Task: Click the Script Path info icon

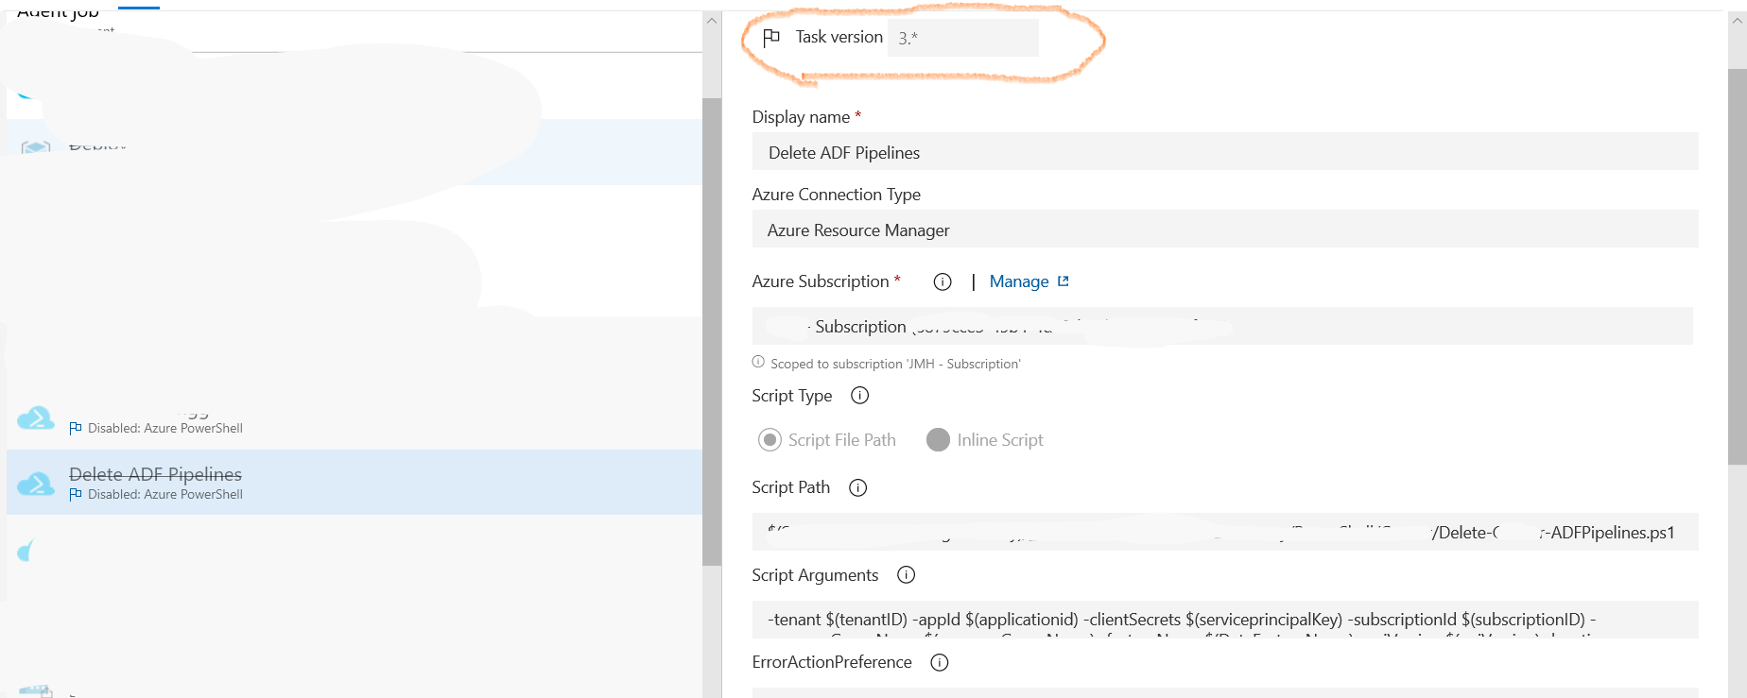Action: click(857, 487)
